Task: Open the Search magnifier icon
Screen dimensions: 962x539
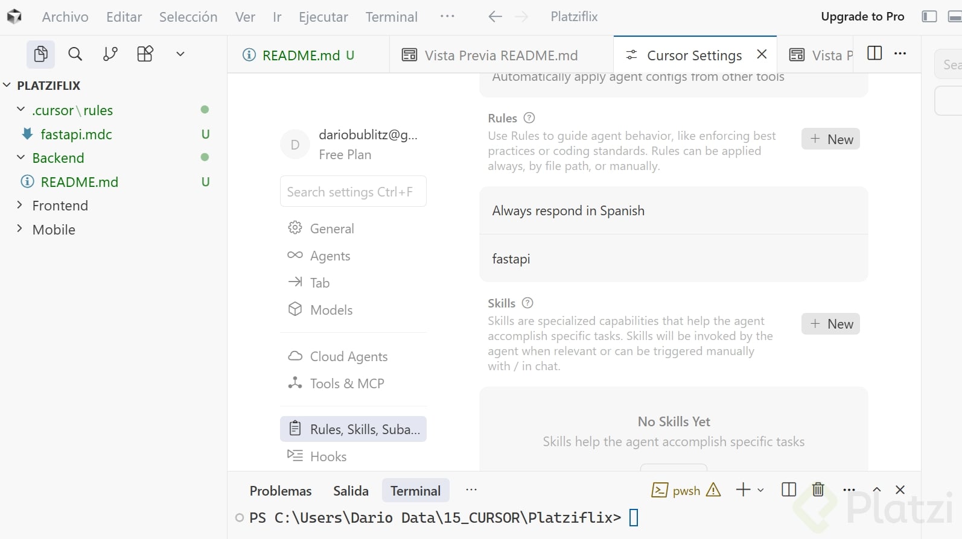Action: (75, 54)
